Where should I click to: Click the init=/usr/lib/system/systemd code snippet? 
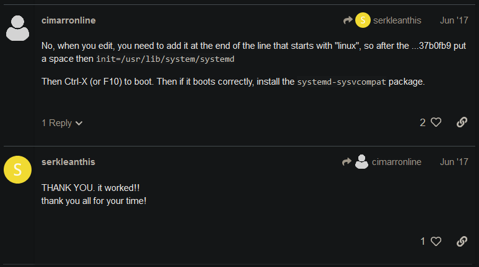click(165, 60)
